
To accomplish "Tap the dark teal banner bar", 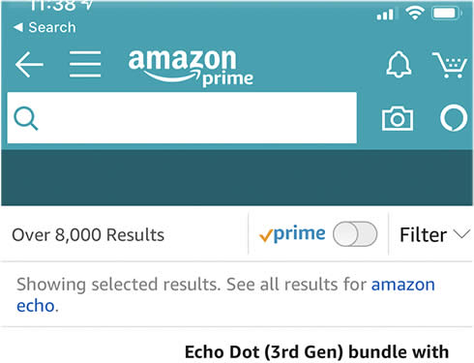I will [x=237, y=177].
